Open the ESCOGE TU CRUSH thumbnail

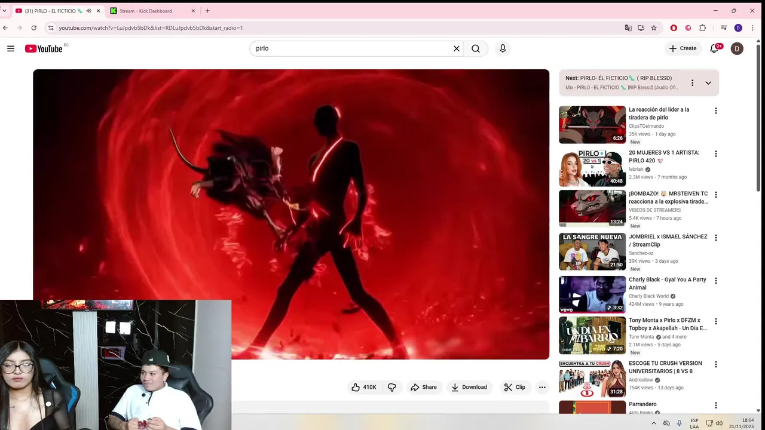tap(592, 378)
